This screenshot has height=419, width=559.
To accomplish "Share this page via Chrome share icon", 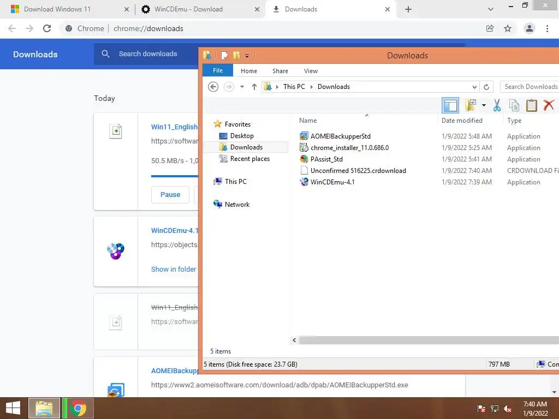I will tap(490, 28).
